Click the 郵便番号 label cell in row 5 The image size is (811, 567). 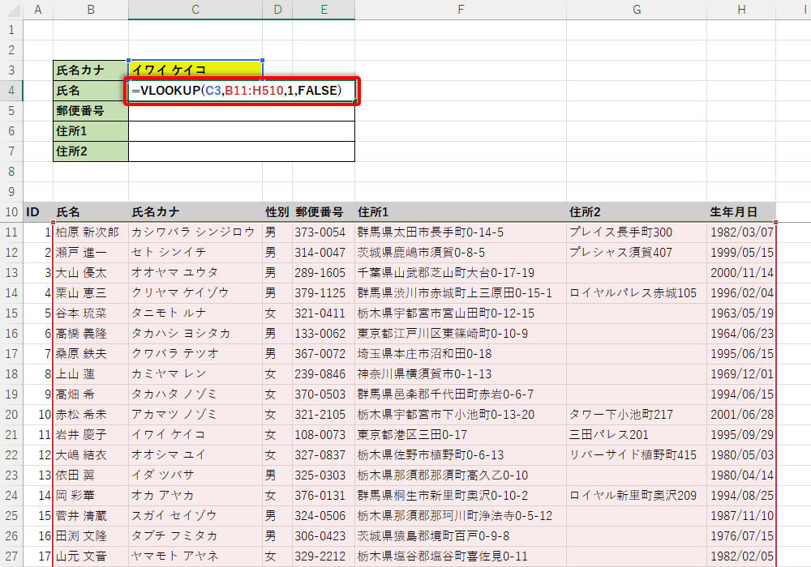click(x=90, y=111)
